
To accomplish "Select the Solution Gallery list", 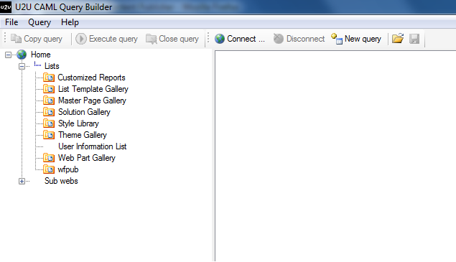I will [x=84, y=112].
